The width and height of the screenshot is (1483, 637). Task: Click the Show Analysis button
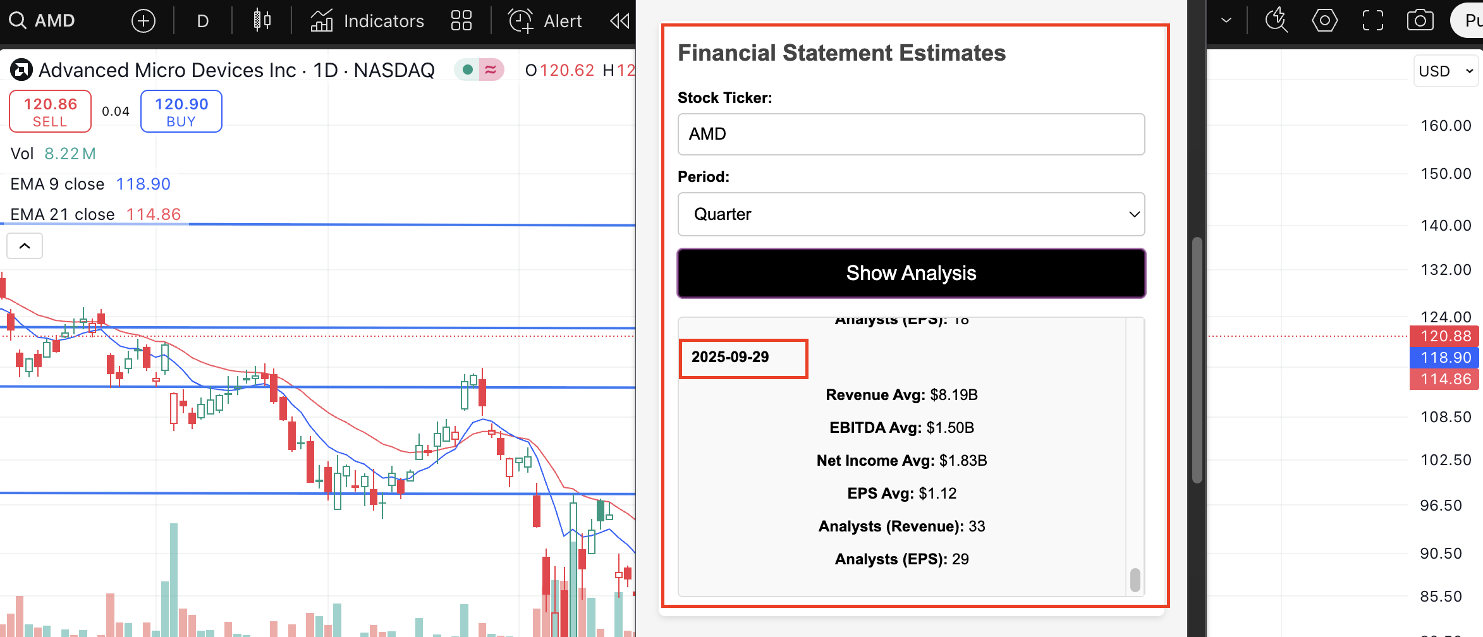click(912, 273)
